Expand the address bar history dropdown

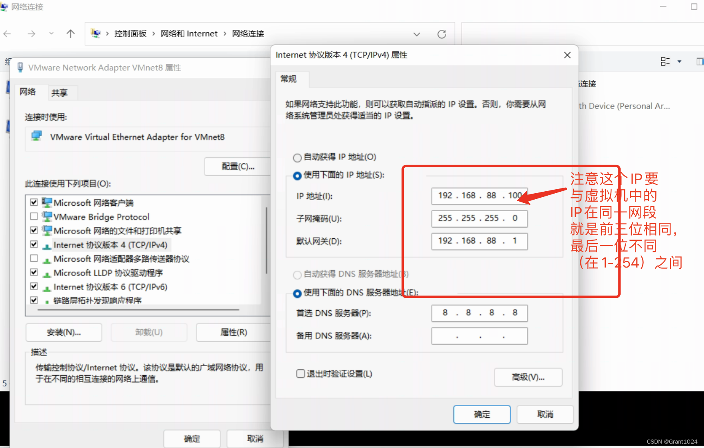(417, 34)
